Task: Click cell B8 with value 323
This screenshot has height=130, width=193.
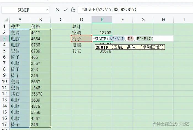Action: [40, 69]
